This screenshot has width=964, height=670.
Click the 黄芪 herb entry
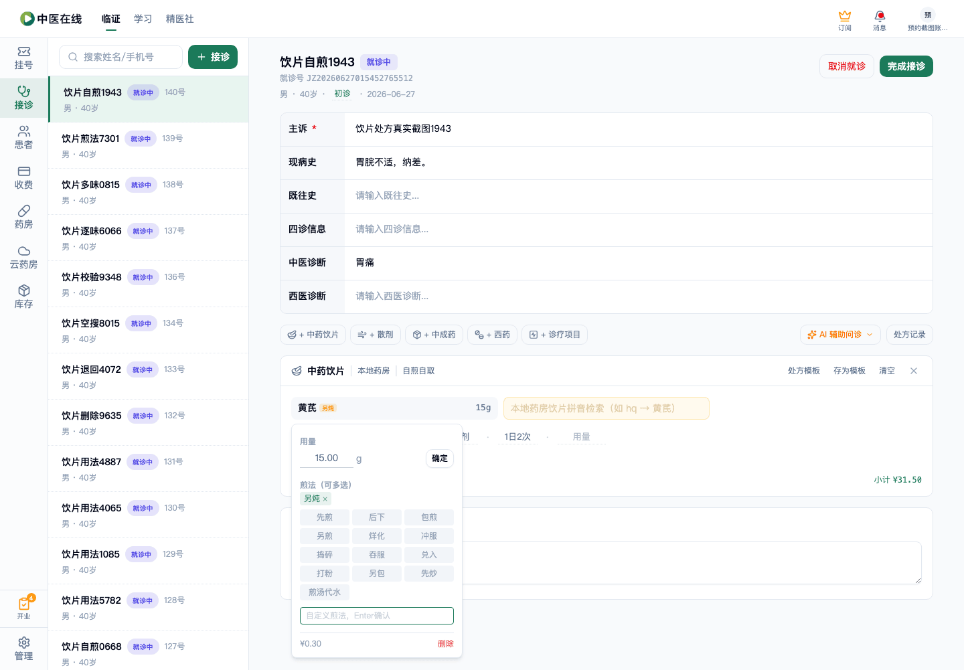tap(394, 408)
